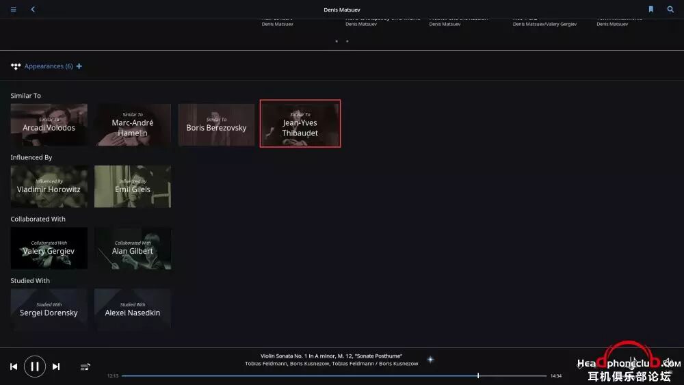Click the 12:13 elapsed time label
The width and height of the screenshot is (684, 385).
click(x=113, y=376)
